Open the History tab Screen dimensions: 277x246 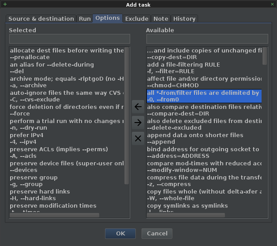click(x=184, y=19)
